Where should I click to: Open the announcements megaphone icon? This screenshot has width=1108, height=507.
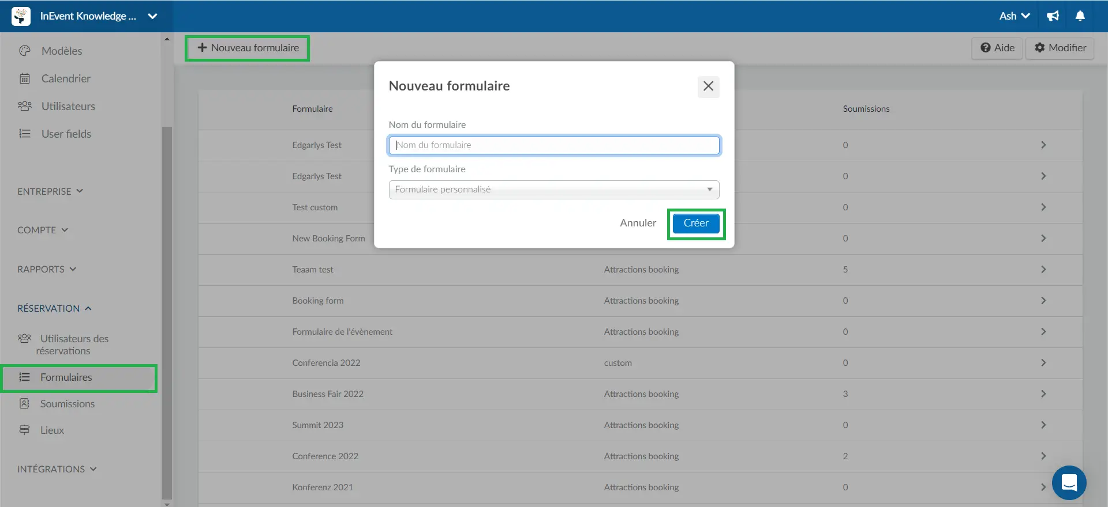tap(1053, 16)
